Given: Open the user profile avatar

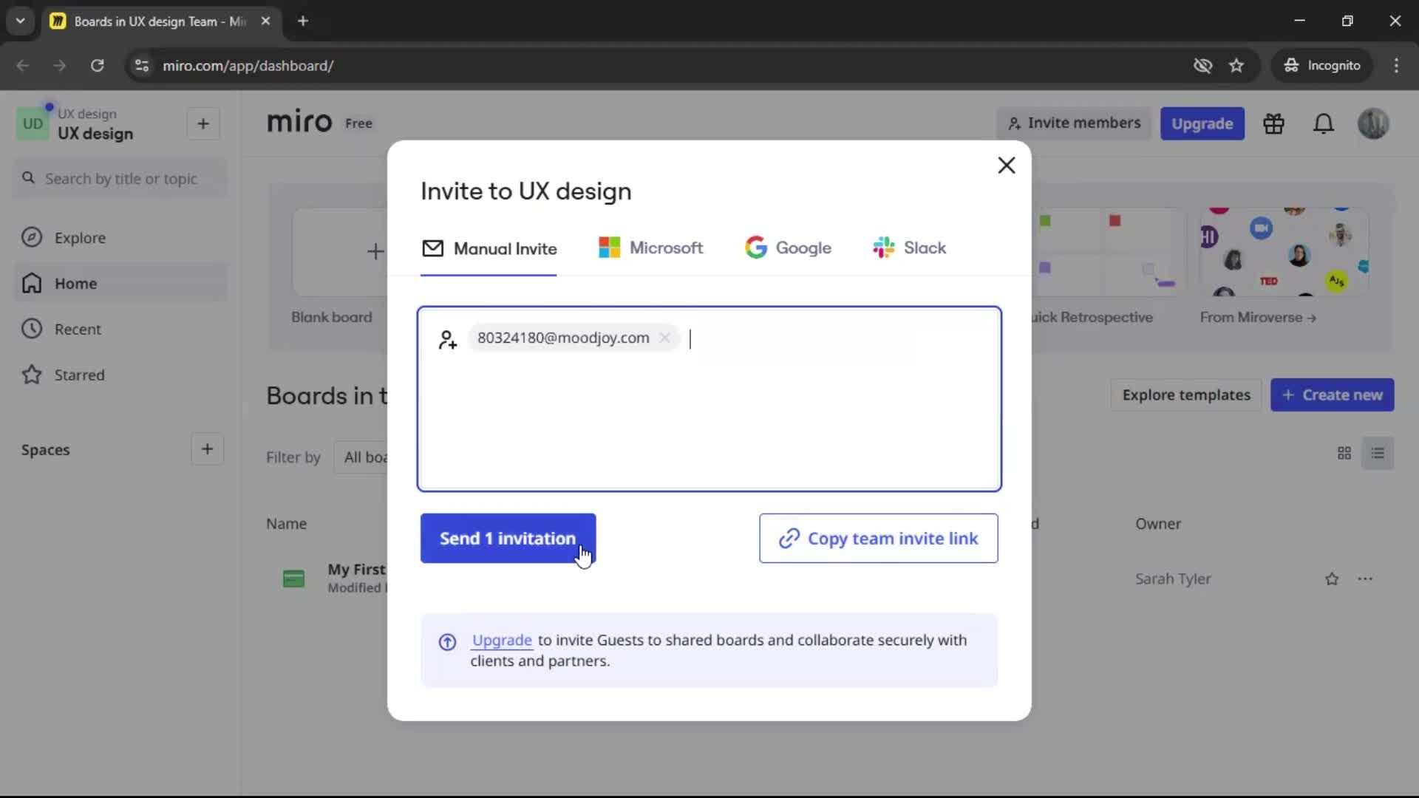Looking at the screenshot, I should click(1373, 123).
